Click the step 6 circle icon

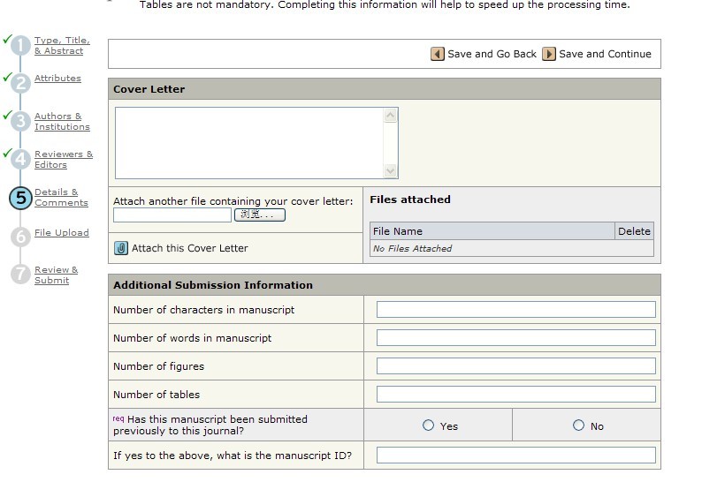(x=20, y=237)
